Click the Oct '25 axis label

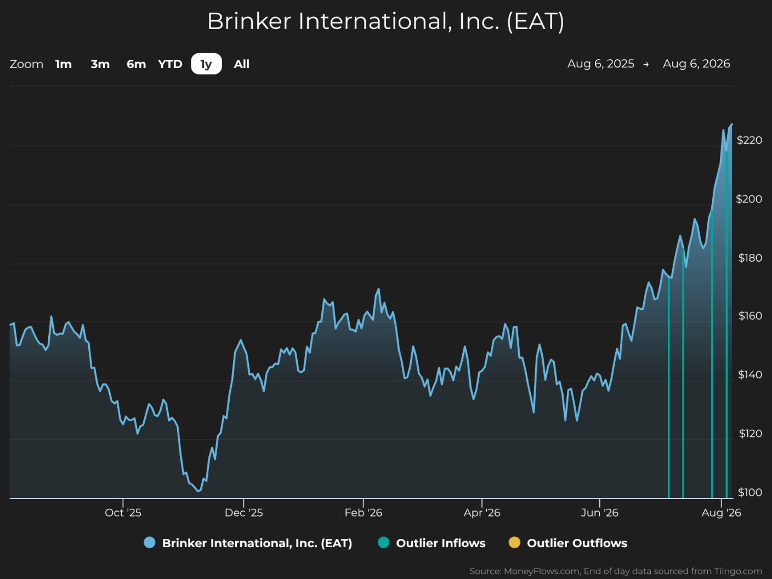(x=123, y=513)
